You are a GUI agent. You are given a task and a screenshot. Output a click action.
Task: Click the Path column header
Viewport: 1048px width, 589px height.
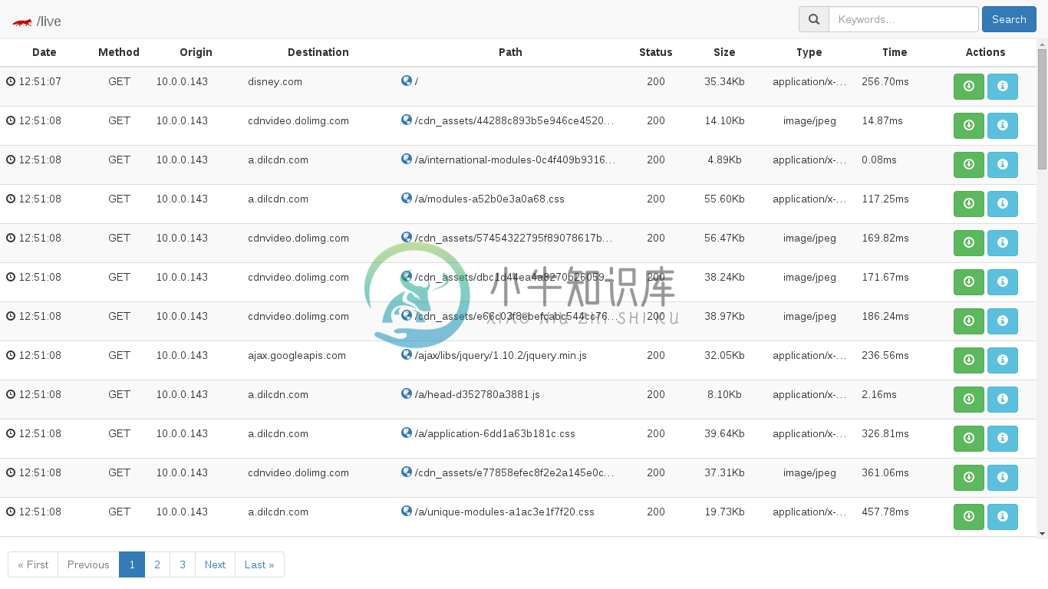coord(510,52)
